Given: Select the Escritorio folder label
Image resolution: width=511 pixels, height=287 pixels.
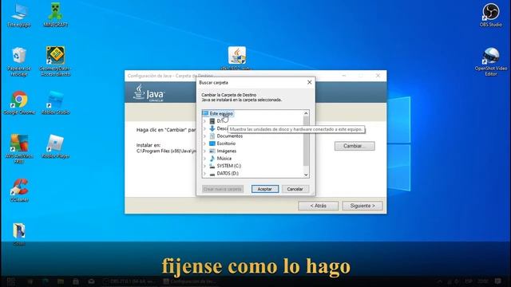Looking at the screenshot, I should click(x=226, y=143).
